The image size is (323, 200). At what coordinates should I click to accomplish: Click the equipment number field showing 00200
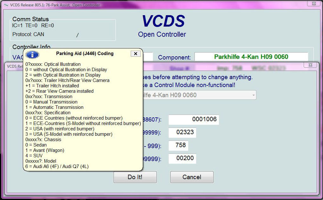182,159
